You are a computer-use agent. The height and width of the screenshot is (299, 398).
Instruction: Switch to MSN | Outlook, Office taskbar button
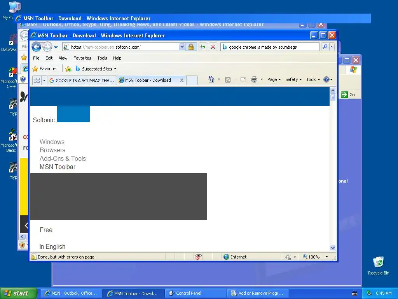click(x=71, y=294)
